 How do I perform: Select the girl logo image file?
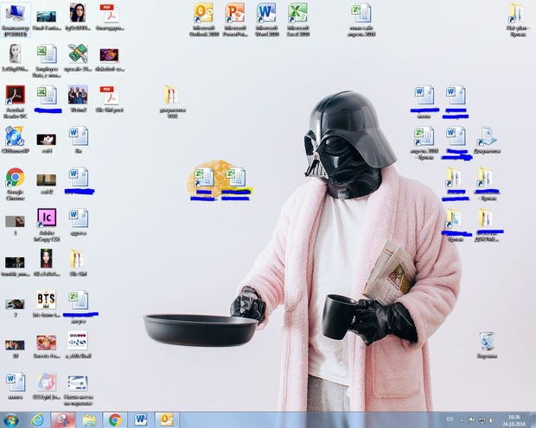click(x=47, y=386)
